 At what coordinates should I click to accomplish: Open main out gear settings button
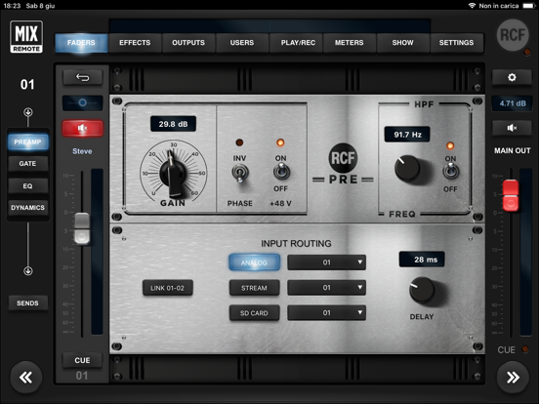512,77
